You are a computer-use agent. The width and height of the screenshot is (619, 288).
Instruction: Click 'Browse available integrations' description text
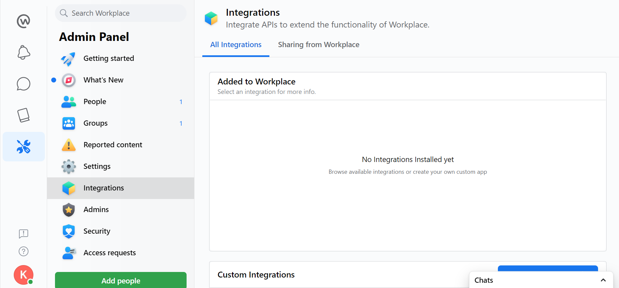[408, 172]
